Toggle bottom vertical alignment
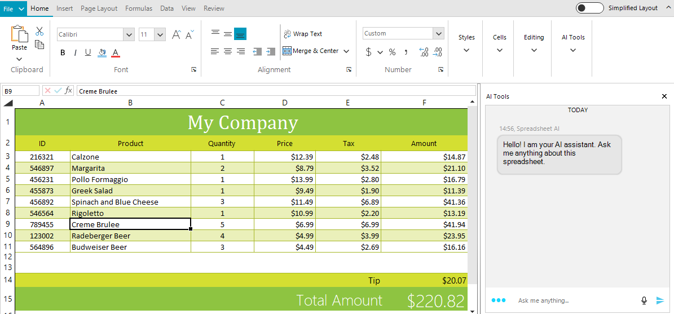This screenshot has height=314, width=674. click(240, 34)
